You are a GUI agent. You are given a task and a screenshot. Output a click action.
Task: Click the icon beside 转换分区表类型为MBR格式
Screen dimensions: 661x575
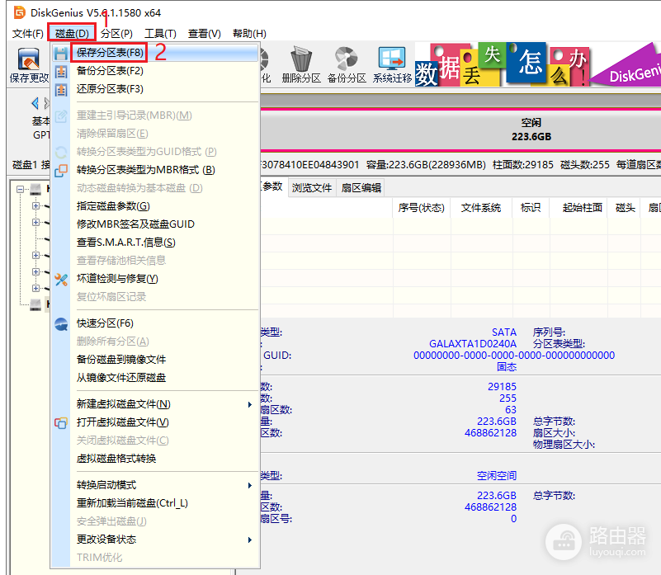(61, 170)
